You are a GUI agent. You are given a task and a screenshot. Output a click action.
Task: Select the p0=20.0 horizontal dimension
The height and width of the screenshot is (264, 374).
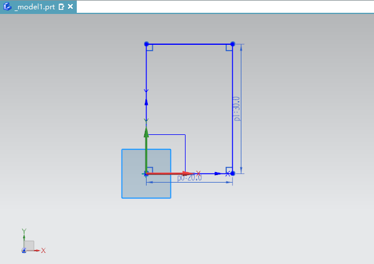190,178
